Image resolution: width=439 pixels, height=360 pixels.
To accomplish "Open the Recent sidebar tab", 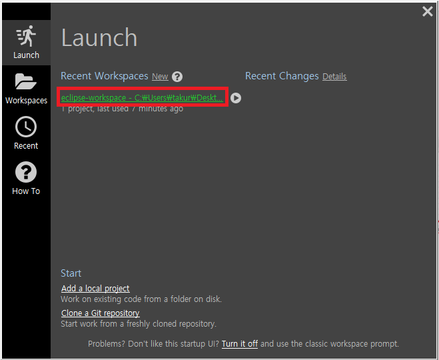I will 27,133.
